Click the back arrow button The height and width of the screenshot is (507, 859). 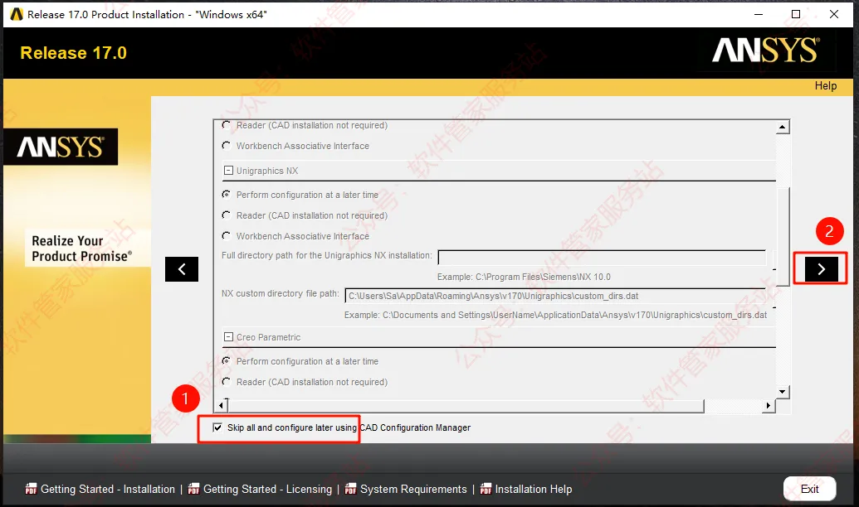click(x=181, y=269)
